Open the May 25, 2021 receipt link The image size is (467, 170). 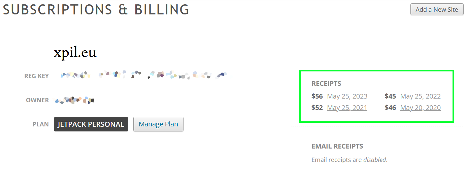coord(347,108)
